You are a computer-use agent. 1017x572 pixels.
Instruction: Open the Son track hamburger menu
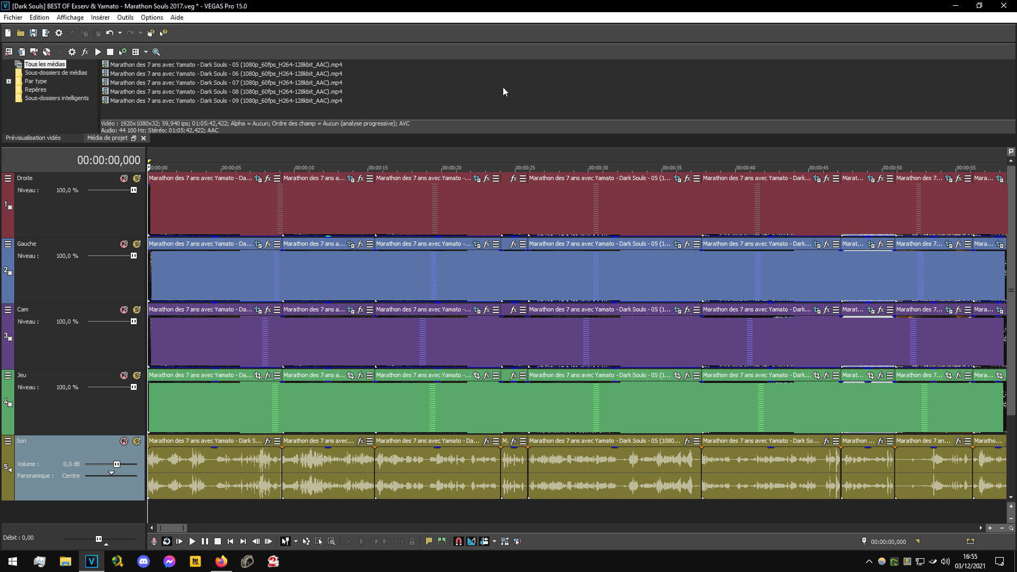[x=8, y=441]
